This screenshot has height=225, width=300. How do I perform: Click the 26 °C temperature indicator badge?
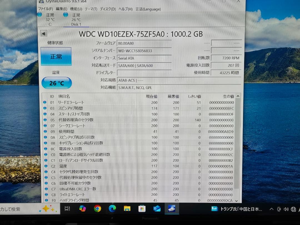click(56, 82)
